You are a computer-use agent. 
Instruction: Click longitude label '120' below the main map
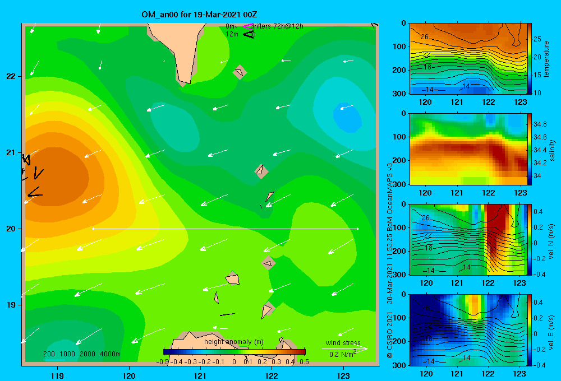[x=129, y=375]
